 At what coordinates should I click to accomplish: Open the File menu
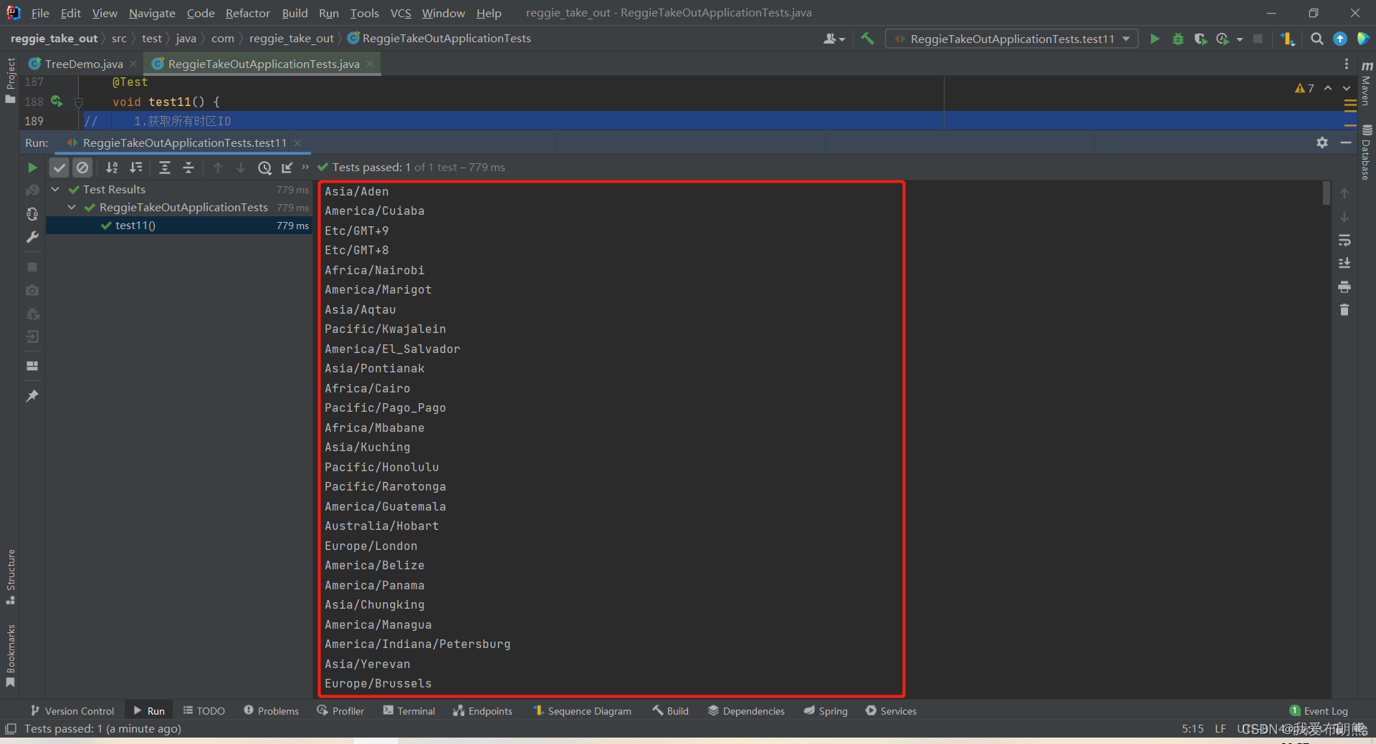click(40, 13)
